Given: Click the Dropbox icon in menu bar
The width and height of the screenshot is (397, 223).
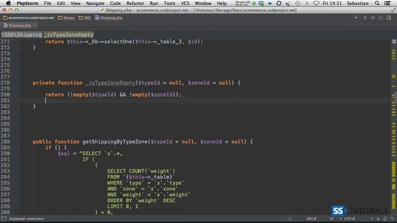Looking at the screenshot, I should click(261, 3).
